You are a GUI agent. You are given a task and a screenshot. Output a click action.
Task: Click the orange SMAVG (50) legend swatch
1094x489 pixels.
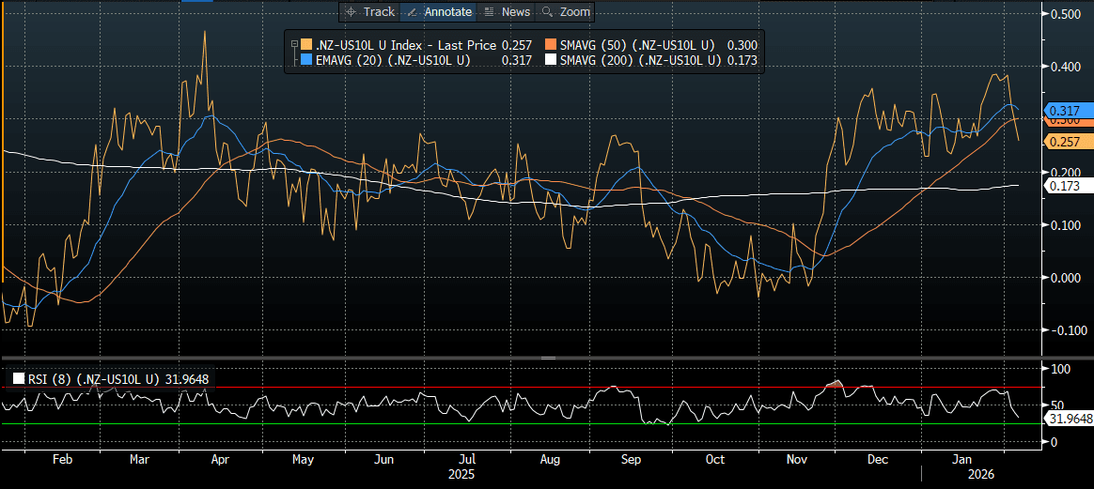click(x=549, y=45)
